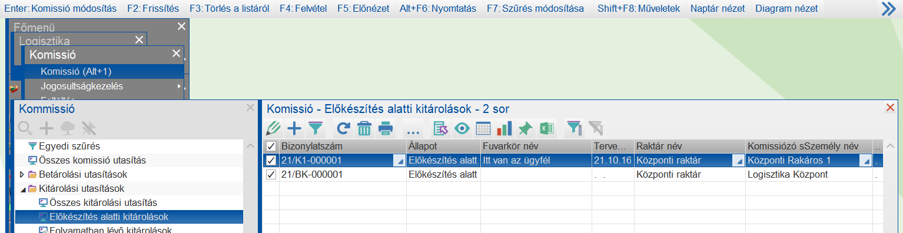Open the dropdown arrow in the Központi Rakáros 1 cell
The image size is (903, 233).
[x=867, y=161]
